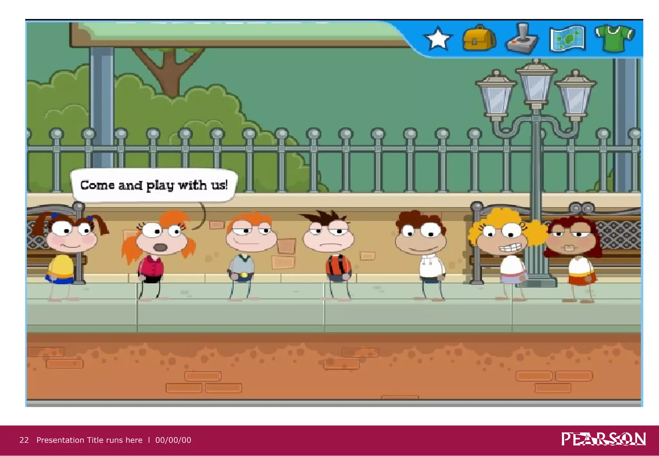This screenshot has height=456, width=659.
Task: Click 'Presentation Title runs here' footer text
Action: (x=89, y=440)
